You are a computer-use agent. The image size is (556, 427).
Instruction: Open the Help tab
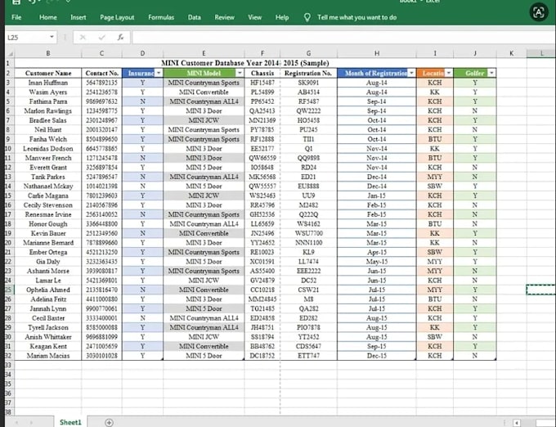282,17
